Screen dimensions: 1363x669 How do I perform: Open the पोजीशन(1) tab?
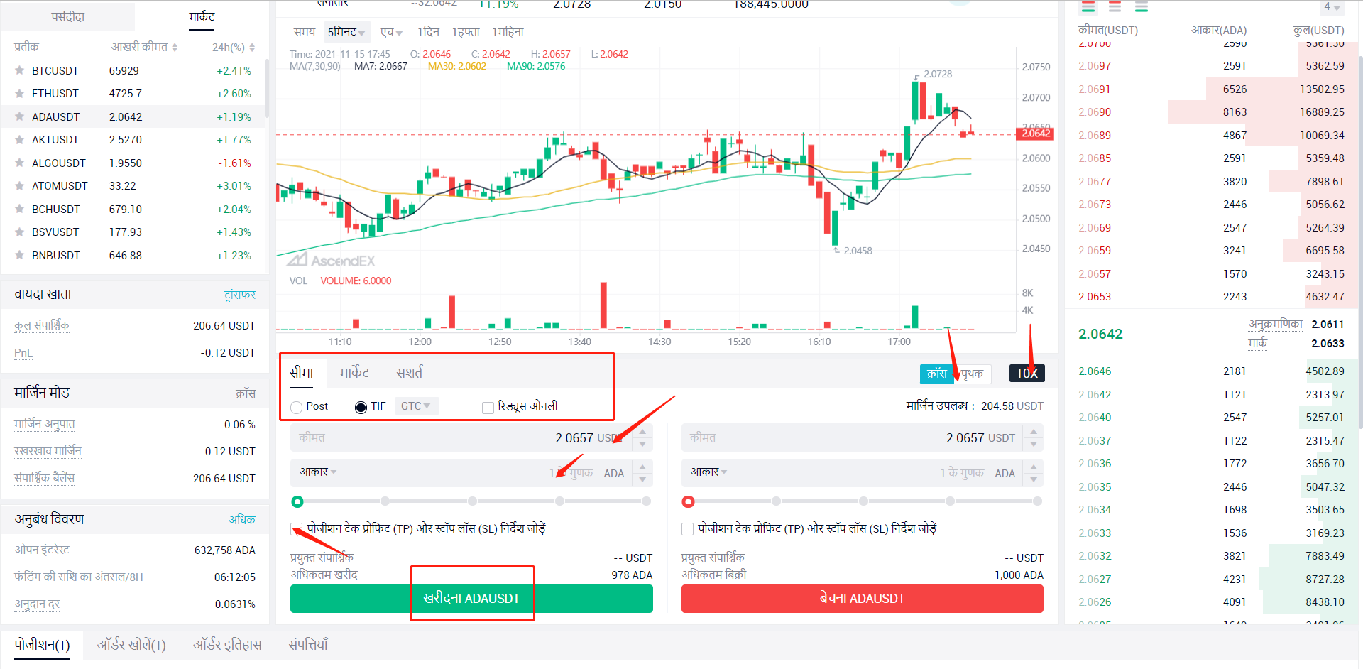click(42, 645)
